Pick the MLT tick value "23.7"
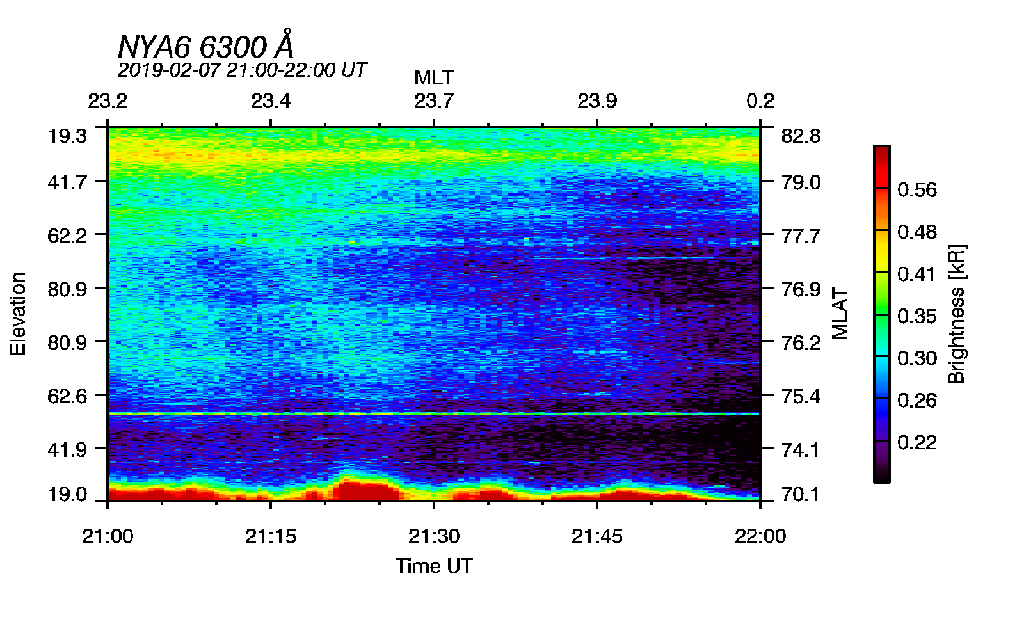Viewport: 1024px width, 640px height. click(x=434, y=100)
